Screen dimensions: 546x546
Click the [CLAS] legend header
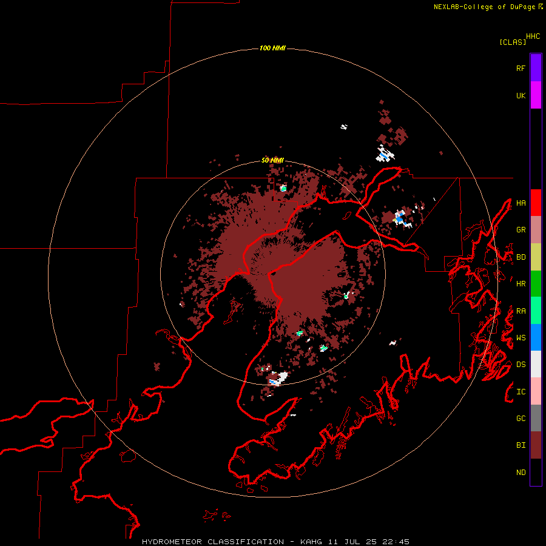pos(513,42)
